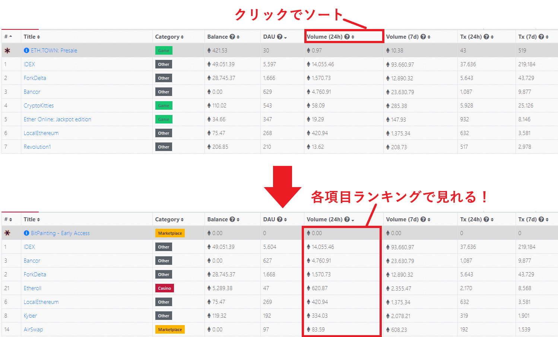The image size is (558, 337).
Task: Click the Volume (24h) descending arrow in the BitPainting table
Action: pyautogui.click(x=353, y=220)
